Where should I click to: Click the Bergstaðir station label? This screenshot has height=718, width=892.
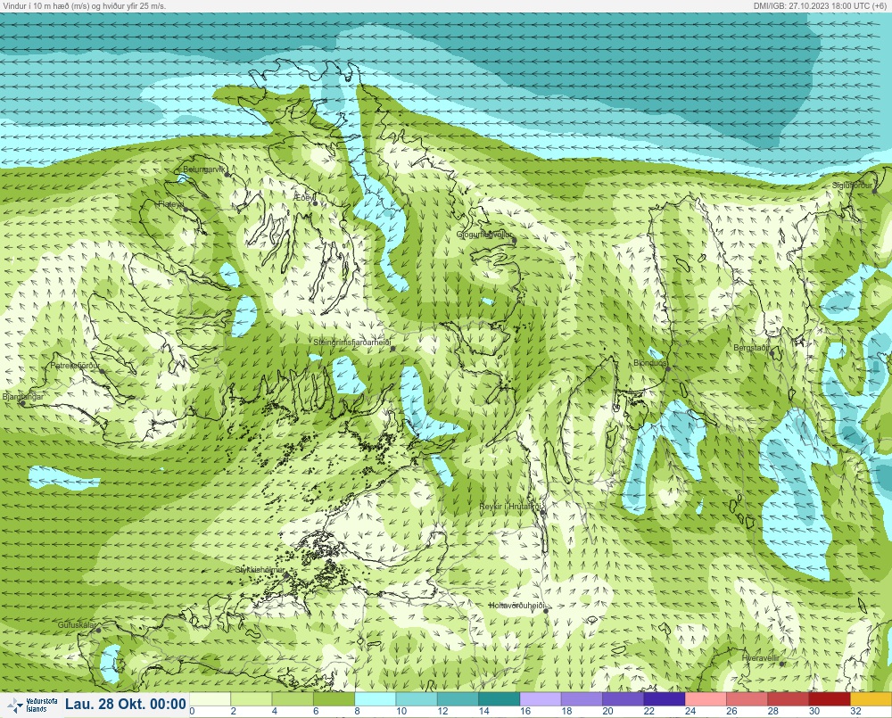pyautogui.click(x=751, y=348)
